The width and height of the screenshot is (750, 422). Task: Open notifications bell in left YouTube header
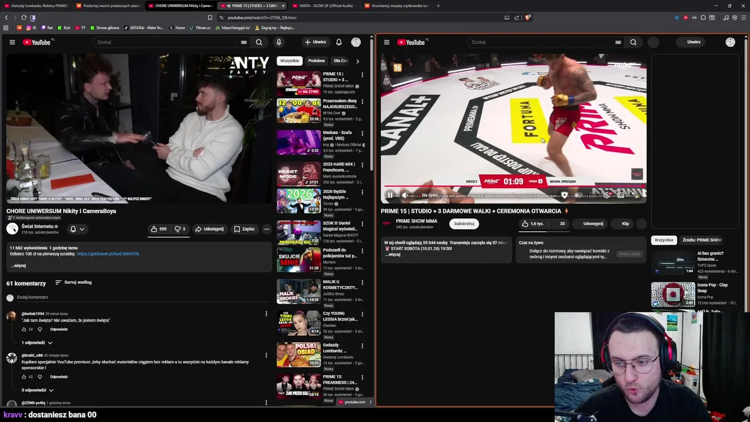[339, 42]
